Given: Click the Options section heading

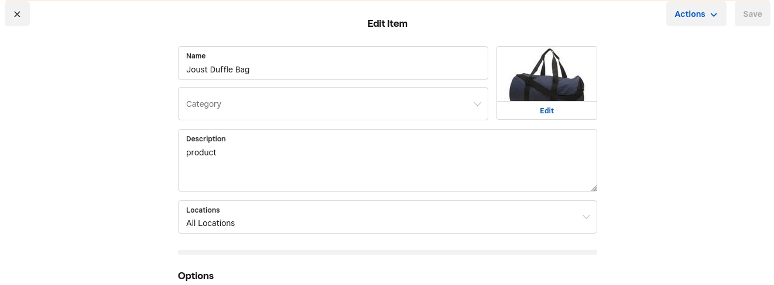Looking at the screenshot, I should point(196,276).
